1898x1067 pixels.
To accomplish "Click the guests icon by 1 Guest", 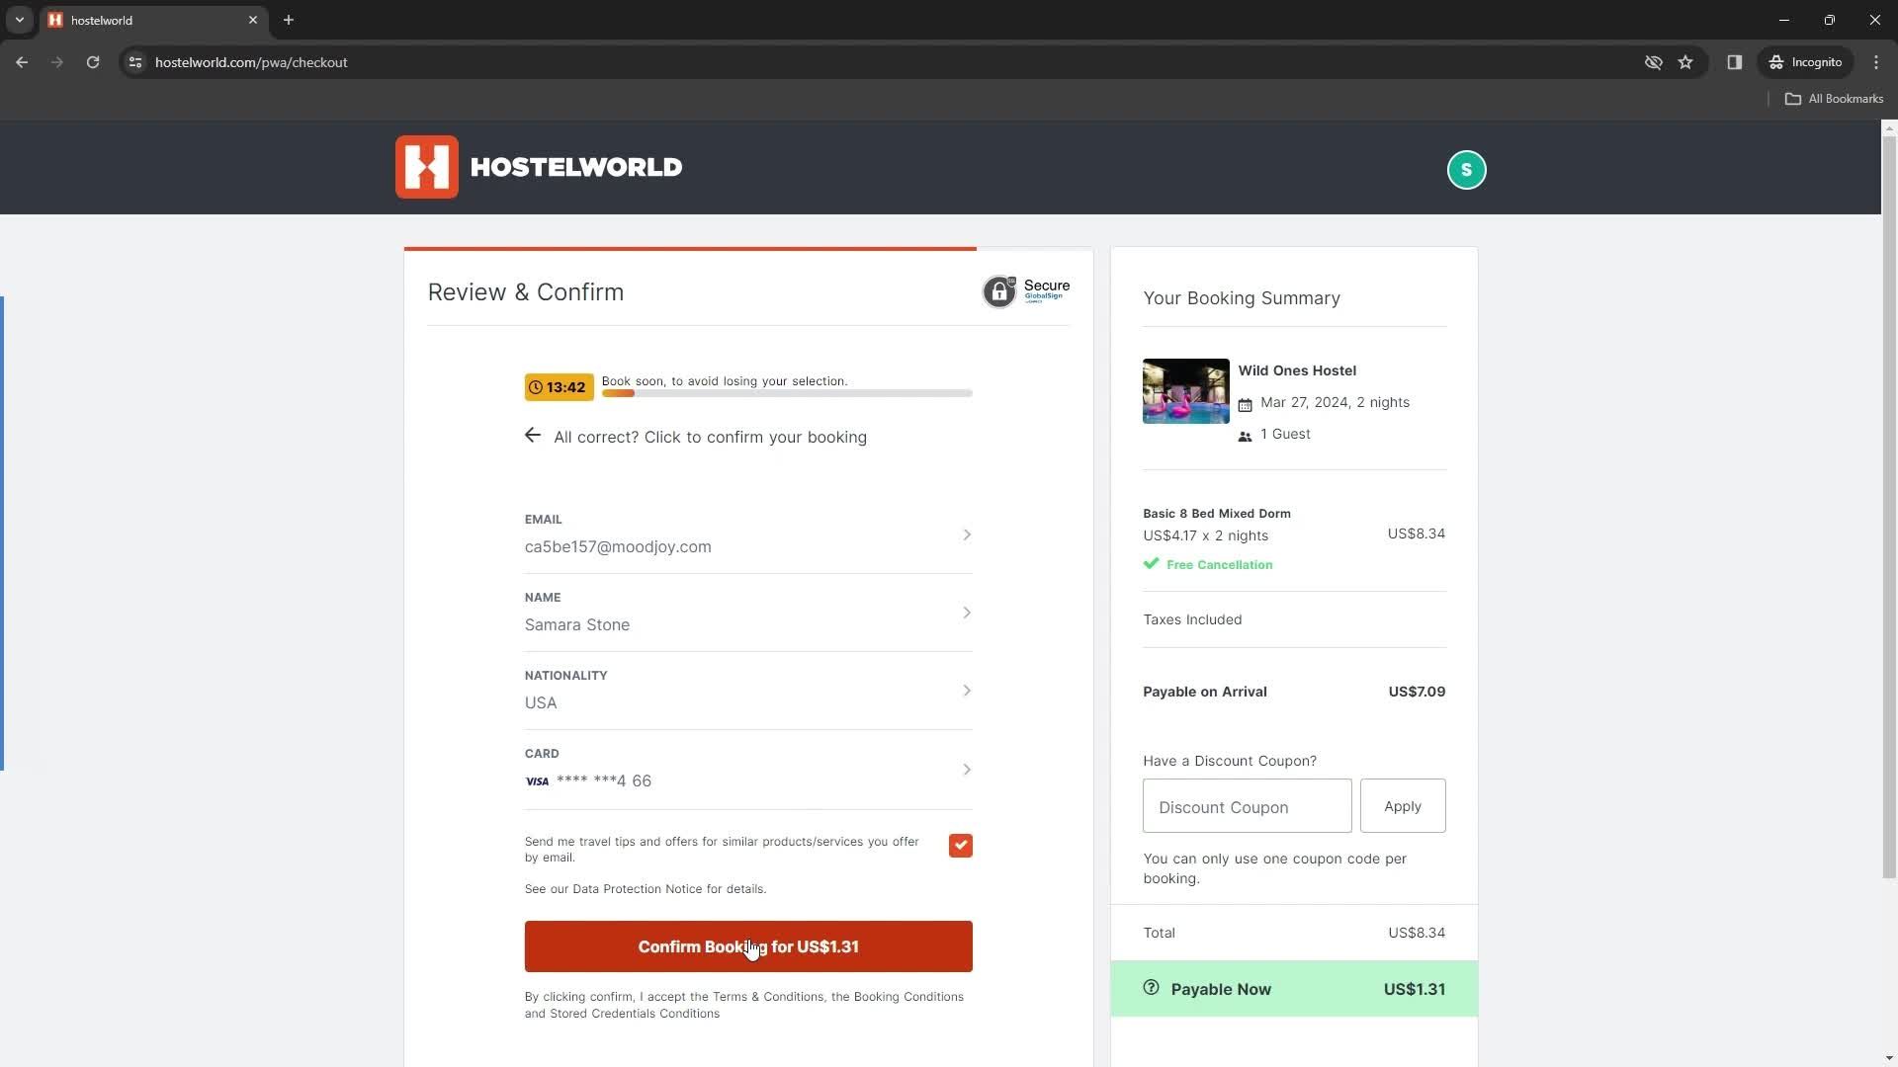I will (x=1245, y=436).
